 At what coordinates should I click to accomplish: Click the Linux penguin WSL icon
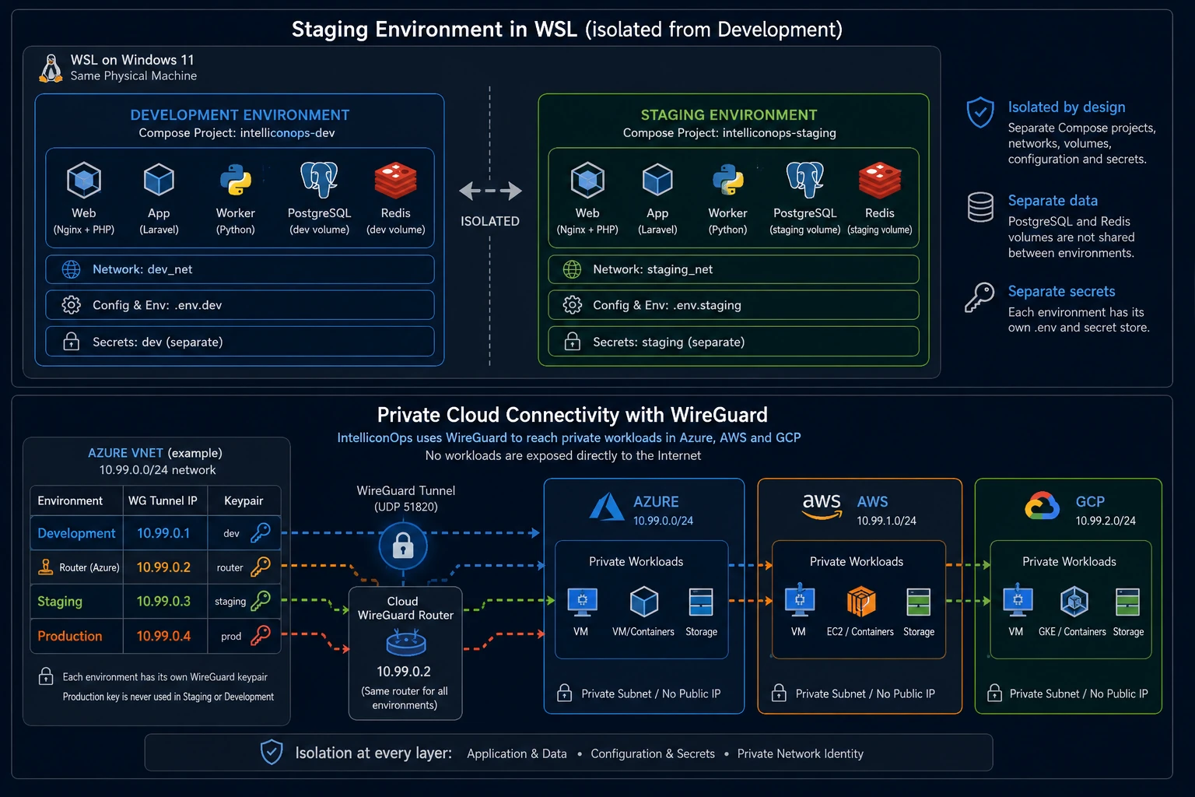(x=51, y=68)
